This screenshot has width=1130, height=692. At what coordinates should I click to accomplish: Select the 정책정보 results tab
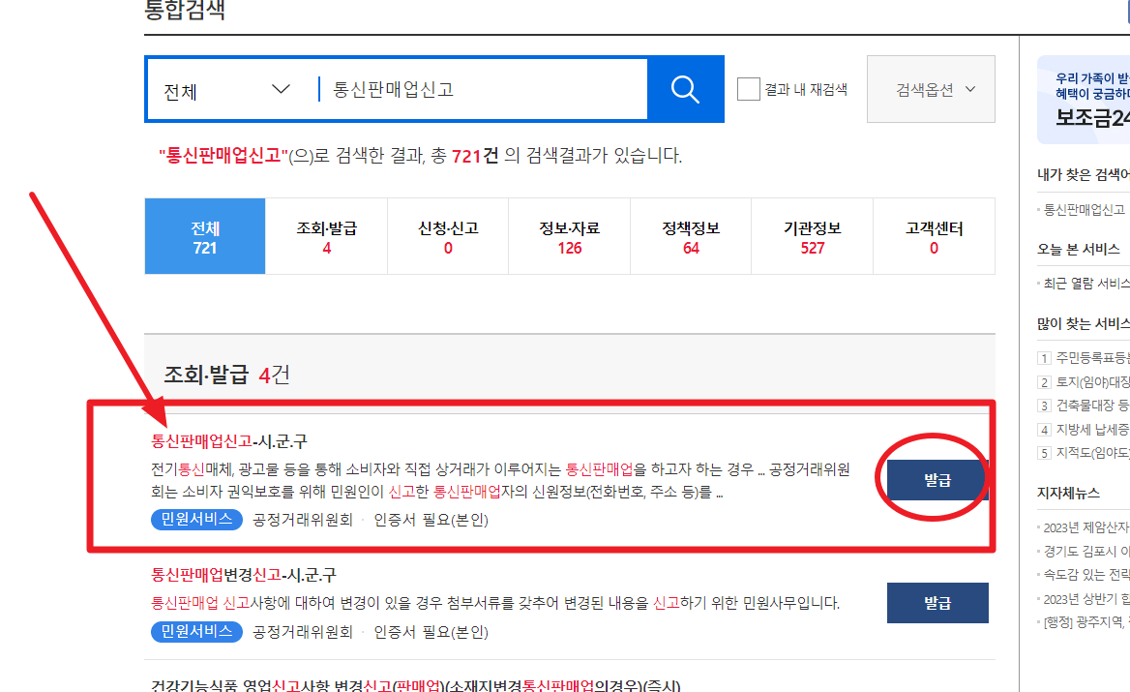click(x=691, y=235)
